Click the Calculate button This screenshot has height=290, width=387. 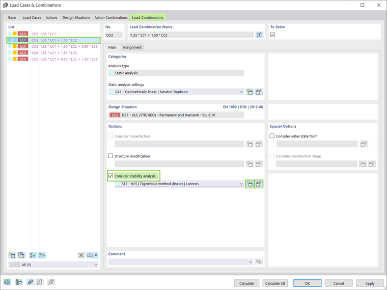tap(246, 283)
